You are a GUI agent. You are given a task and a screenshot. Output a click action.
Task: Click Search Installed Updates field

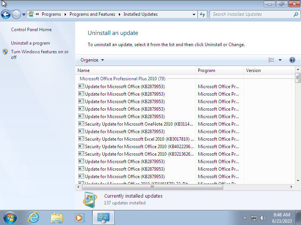[x=252, y=14]
